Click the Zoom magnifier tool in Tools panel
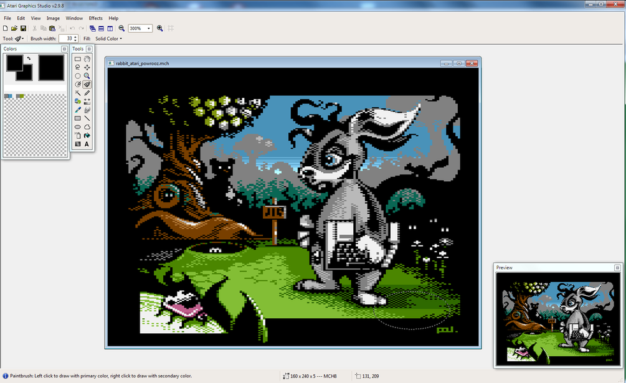Viewport: 626px width, 383px height. click(x=87, y=76)
